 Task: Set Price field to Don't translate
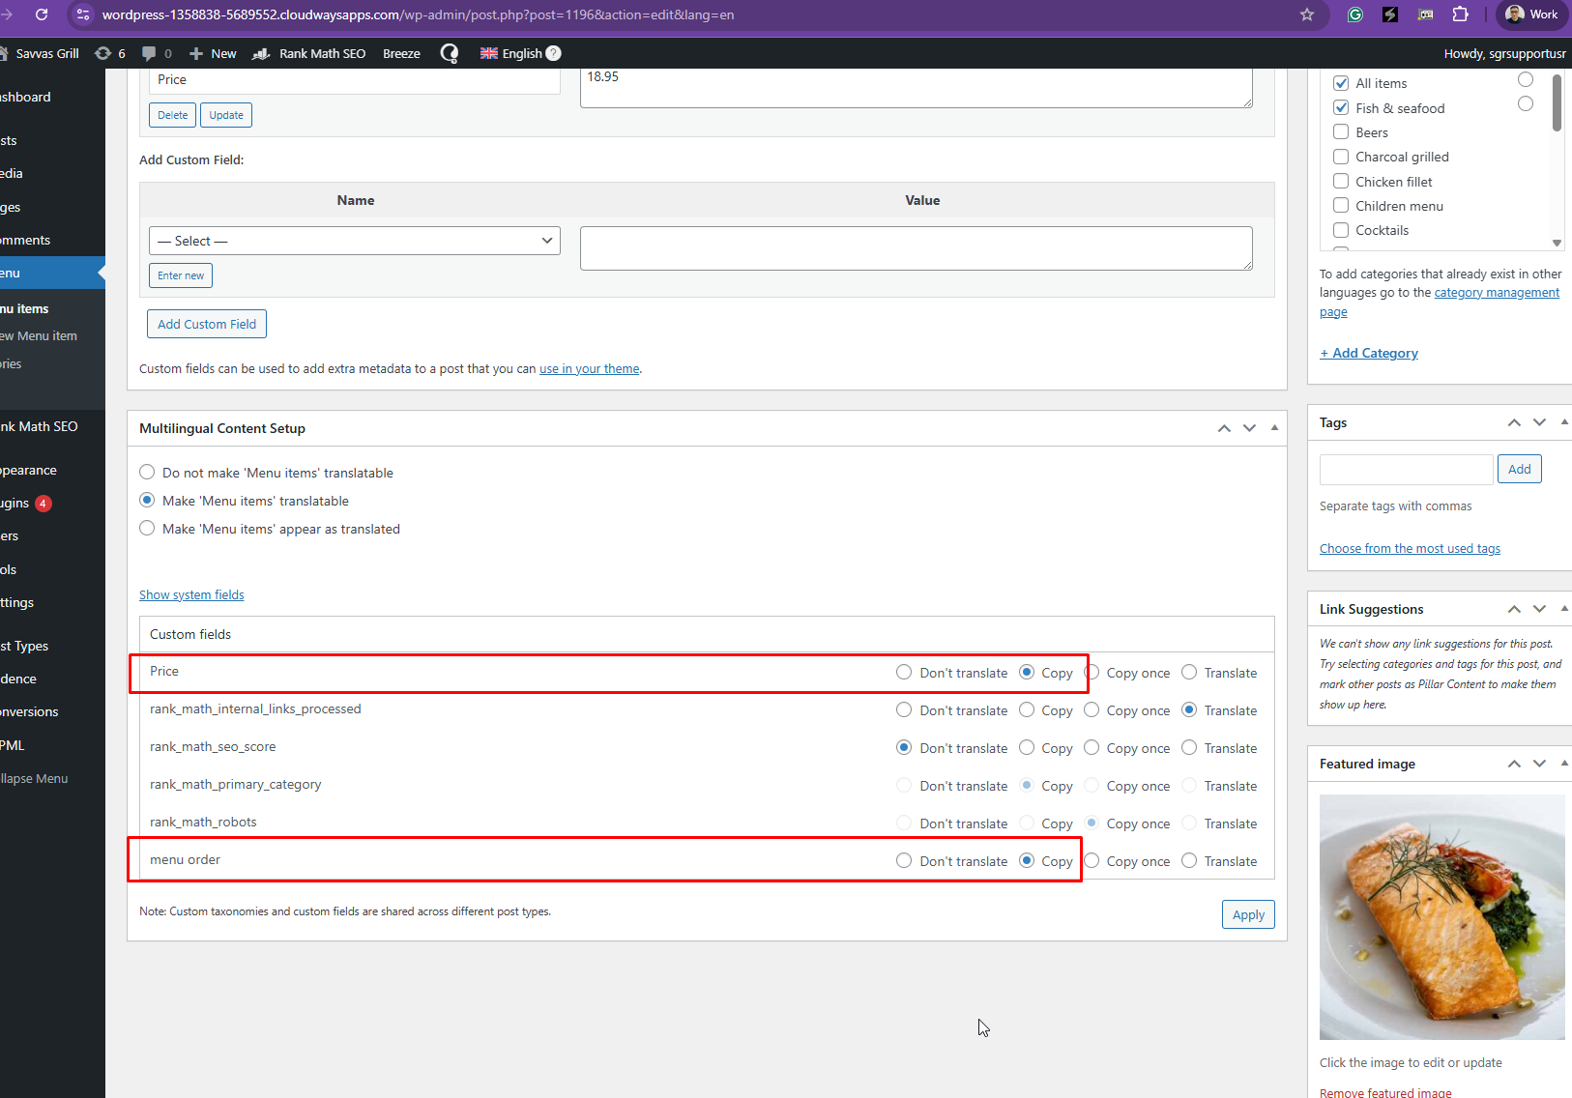pos(904,673)
